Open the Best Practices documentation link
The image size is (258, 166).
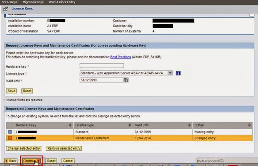coord(121,57)
